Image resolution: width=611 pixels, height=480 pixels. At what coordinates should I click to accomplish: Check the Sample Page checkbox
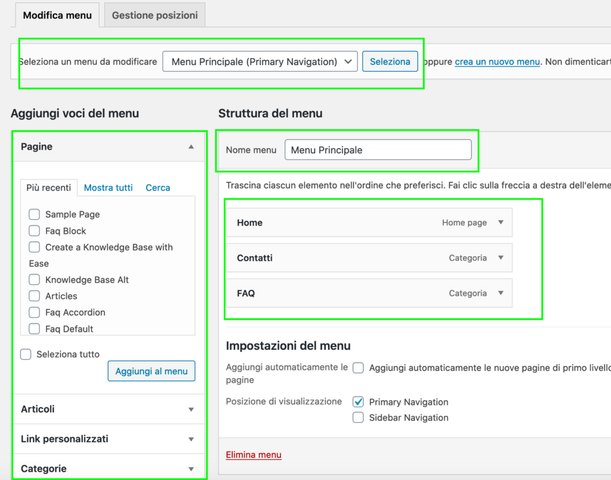pos(35,214)
